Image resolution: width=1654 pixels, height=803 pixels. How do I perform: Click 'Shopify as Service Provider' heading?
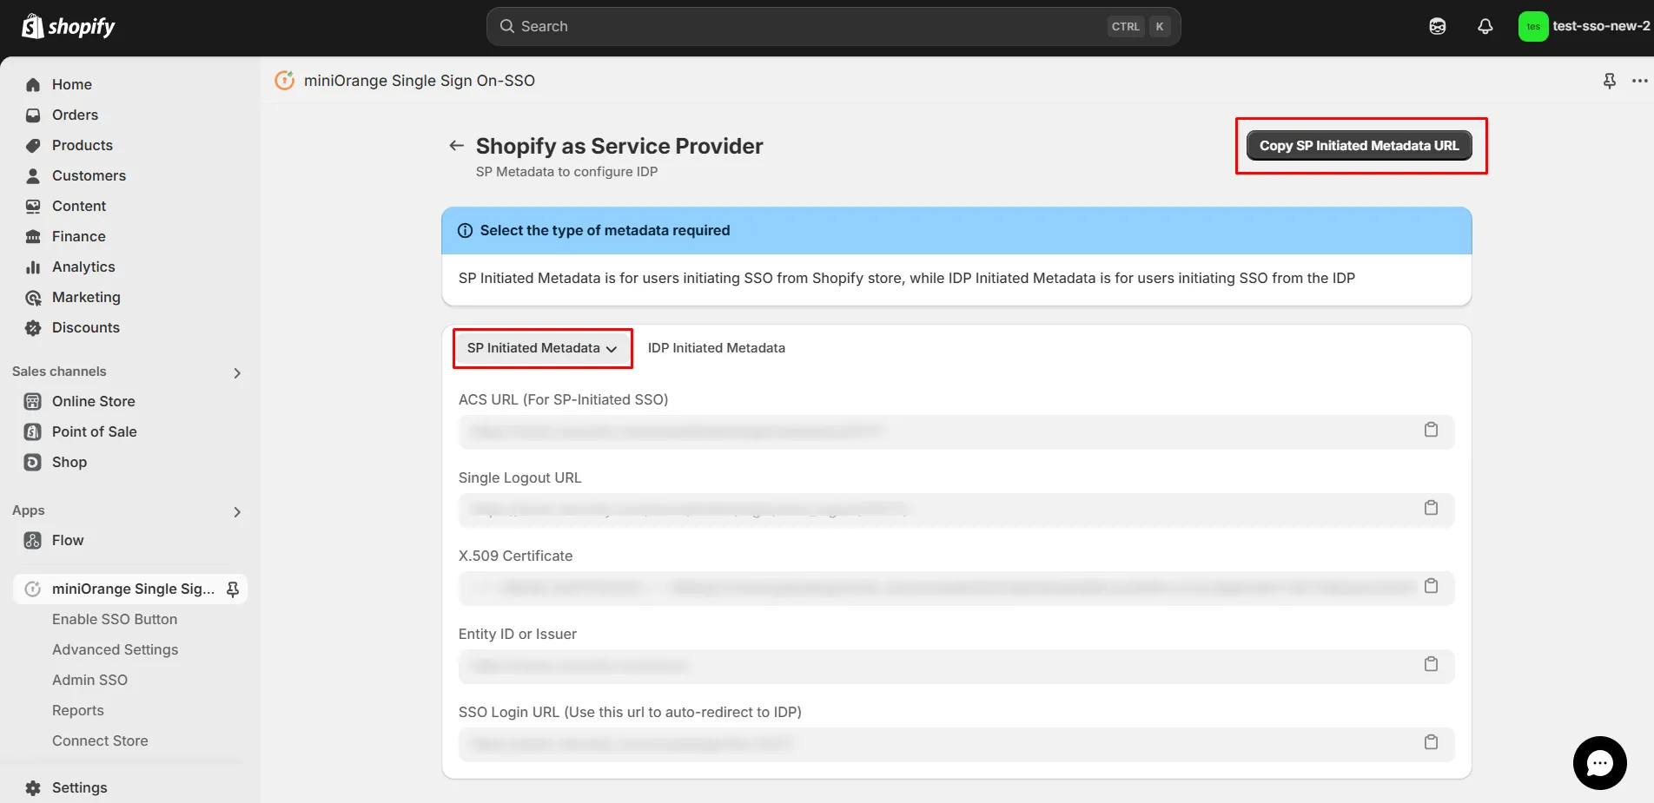[619, 146]
